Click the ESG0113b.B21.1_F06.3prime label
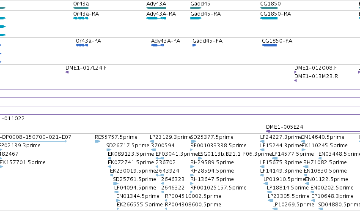Image resolution: width=360 pixels, height=211 pixels. pos(235,154)
